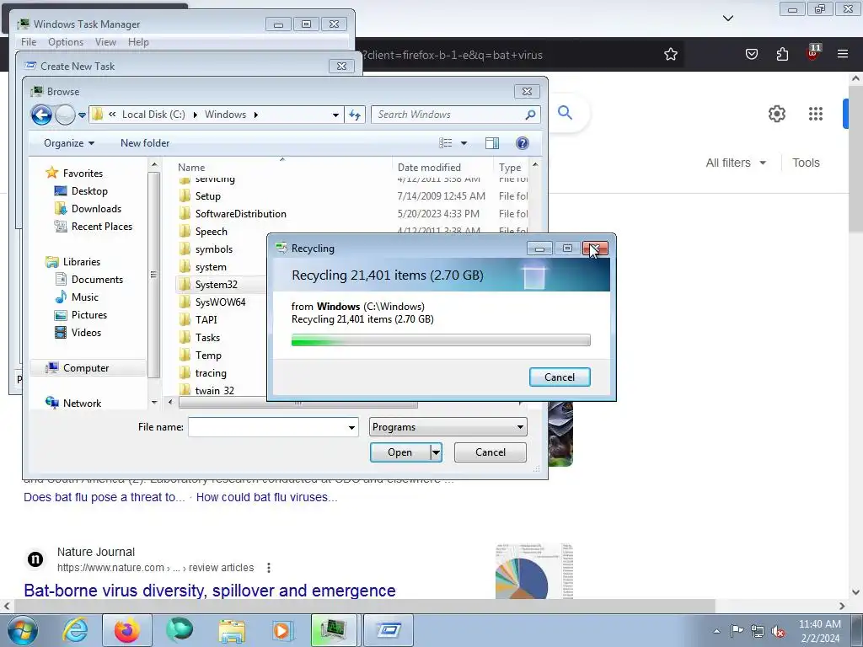Click 'How could bat flu viruses...' link
863x647 pixels.
tap(267, 497)
